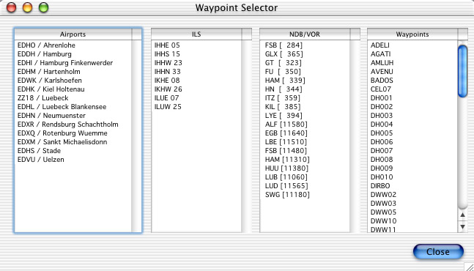Select airport EDHK / Kiel Holtenau
Viewport: 474px width, 271px height.
click(51, 89)
